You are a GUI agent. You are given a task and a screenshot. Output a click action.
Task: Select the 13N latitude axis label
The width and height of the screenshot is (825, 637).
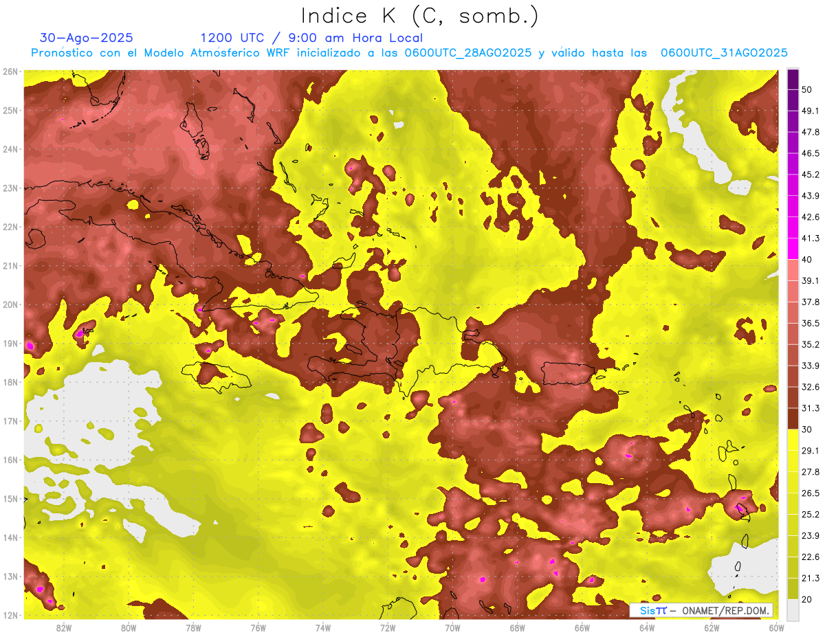tap(10, 576)
